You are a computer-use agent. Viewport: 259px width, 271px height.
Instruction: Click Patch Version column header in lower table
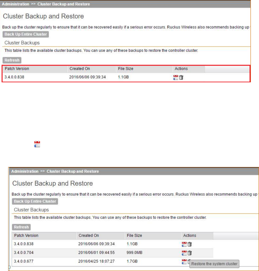coord(26,235)
